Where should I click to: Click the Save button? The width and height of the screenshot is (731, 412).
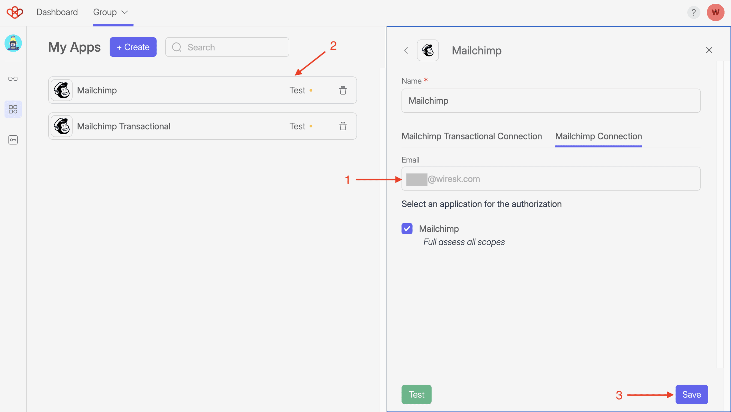[x=692, y=395]
